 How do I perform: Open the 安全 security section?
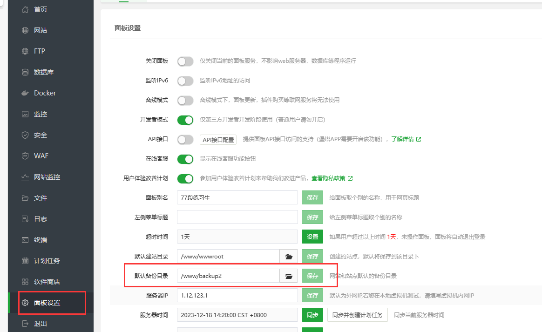point(39,135)
